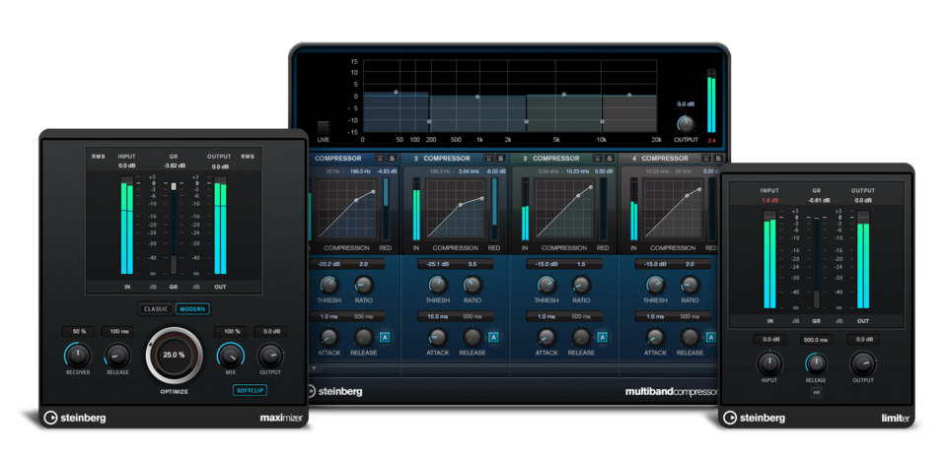Click band 4 RATIO knob
Image resolution: width=947 pixels, height=458 pixels.
690,285
